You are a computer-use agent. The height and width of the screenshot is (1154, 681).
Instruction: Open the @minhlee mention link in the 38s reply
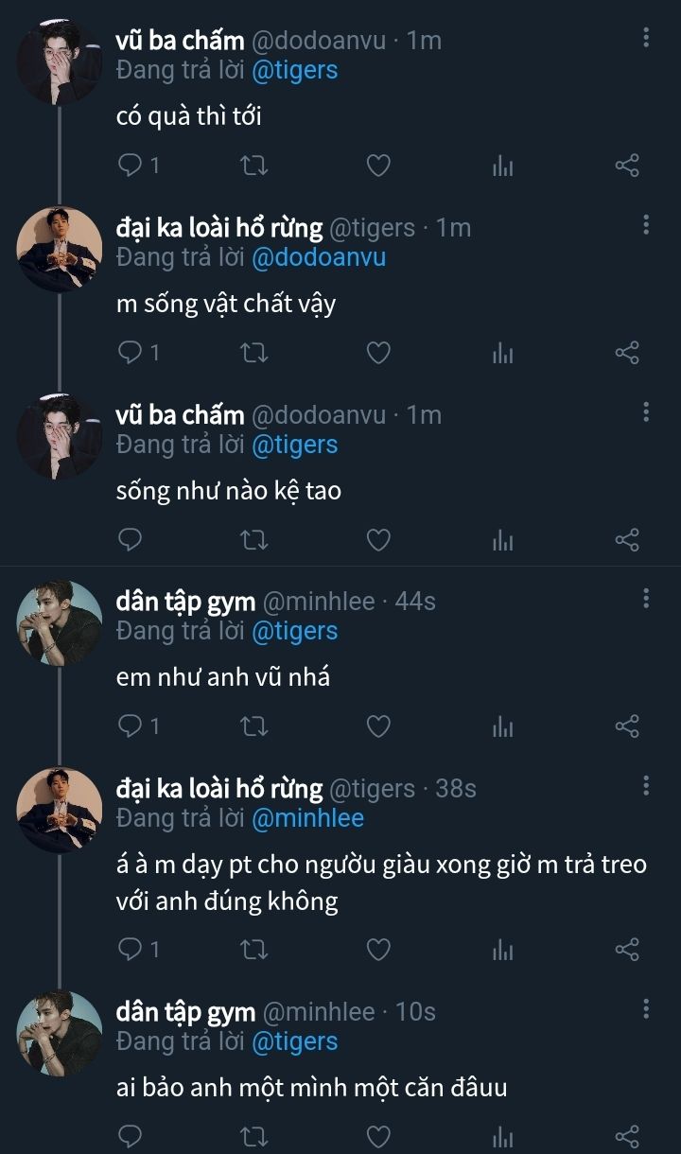(x=307, y=818)
